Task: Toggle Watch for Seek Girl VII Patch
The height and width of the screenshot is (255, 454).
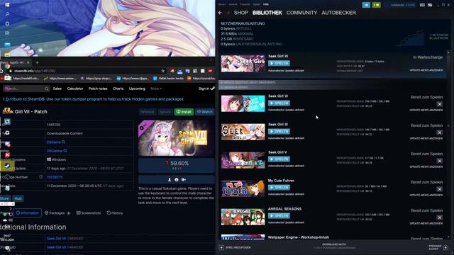Action: click(205, 112)
